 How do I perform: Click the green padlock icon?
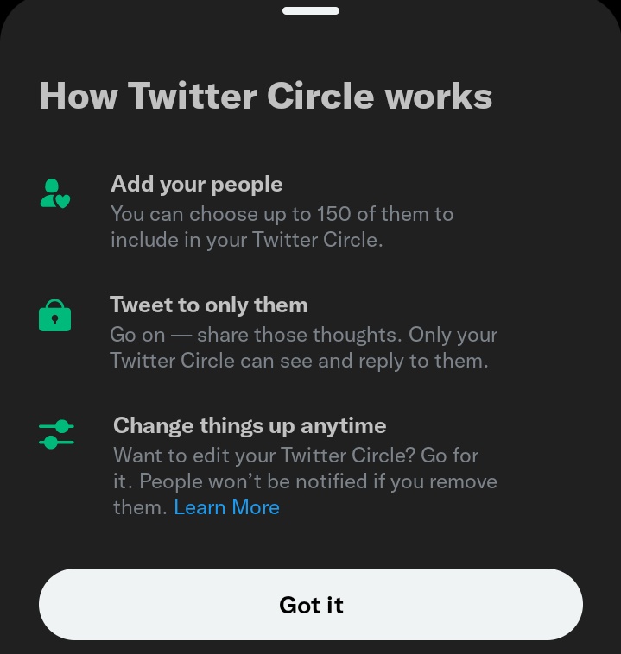coord(54,315)
